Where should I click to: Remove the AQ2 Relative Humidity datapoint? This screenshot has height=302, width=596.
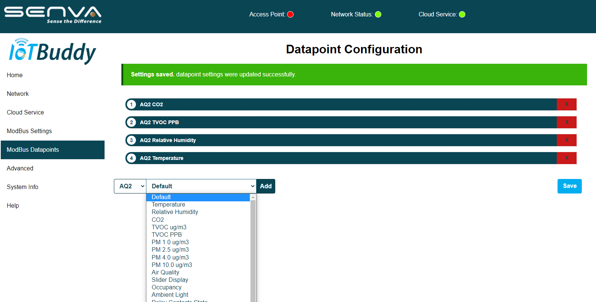point(566,140)
